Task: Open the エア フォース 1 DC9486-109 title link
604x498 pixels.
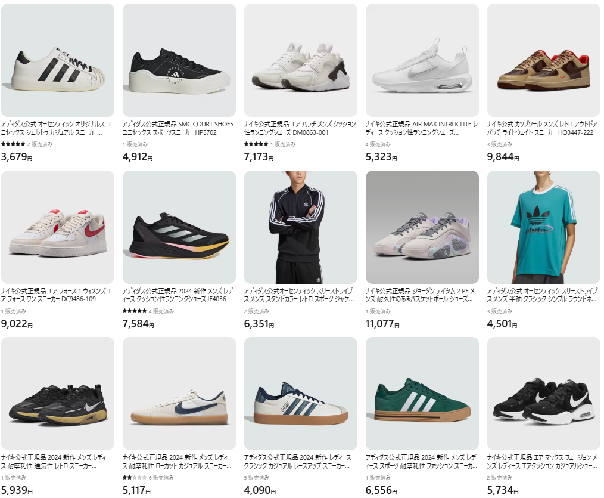Action: coord(57,295)
